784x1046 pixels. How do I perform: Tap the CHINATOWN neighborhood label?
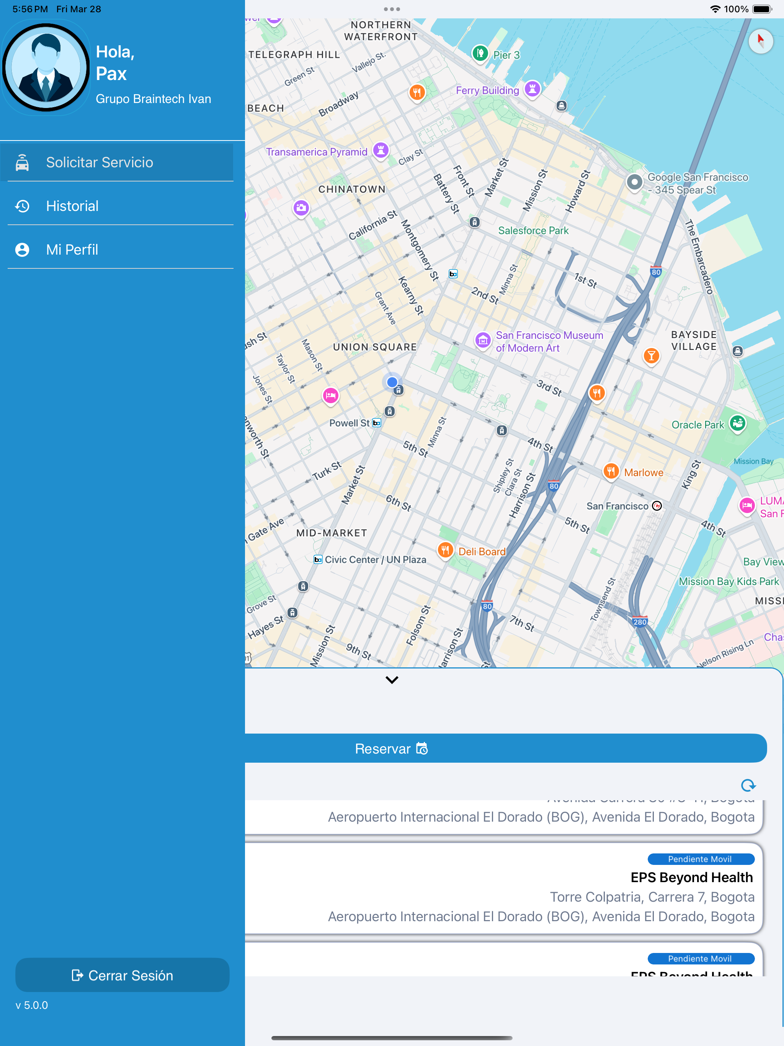coord(352,189)
